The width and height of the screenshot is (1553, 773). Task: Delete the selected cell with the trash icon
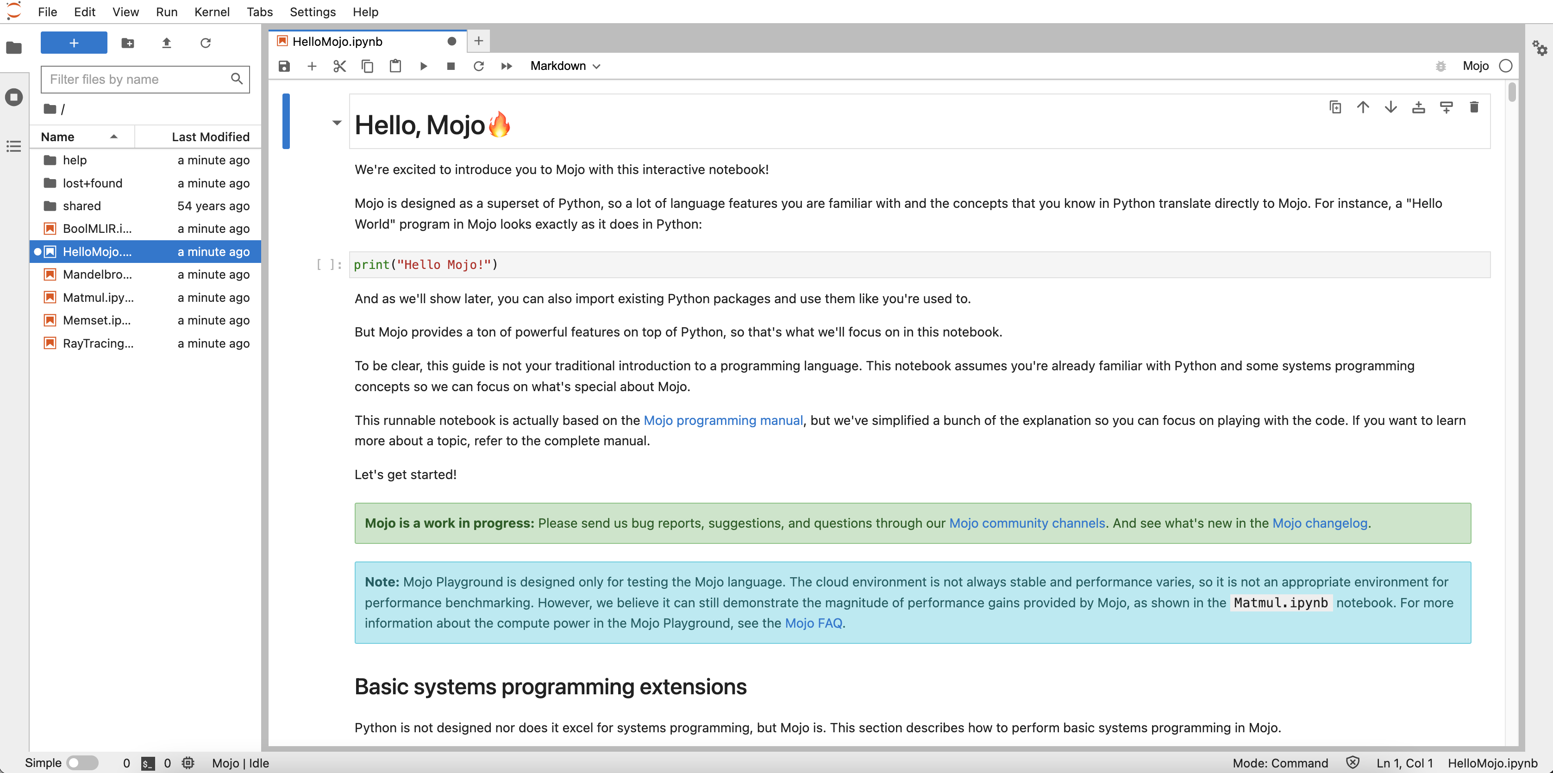(x=1473, y=107)
